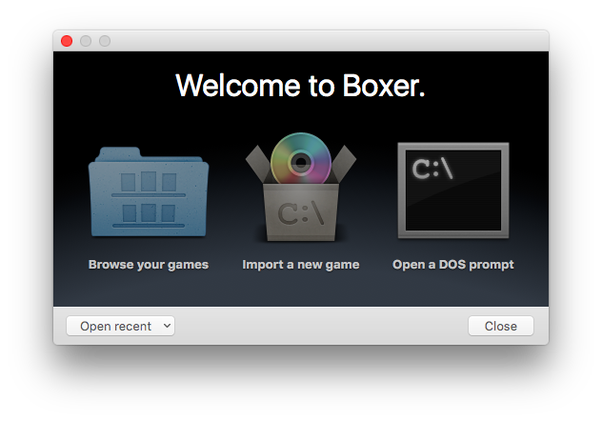Launch the DOS prompt monitor icon
The width and height of the screenshot is (602, 421).
point(453,190)
